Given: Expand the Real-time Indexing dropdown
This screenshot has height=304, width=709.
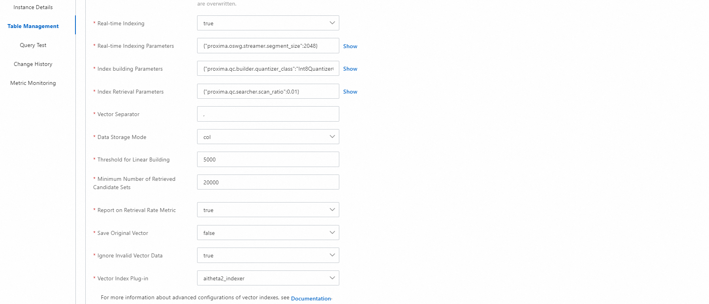Looking at the screenshot, I should (268, 23).
